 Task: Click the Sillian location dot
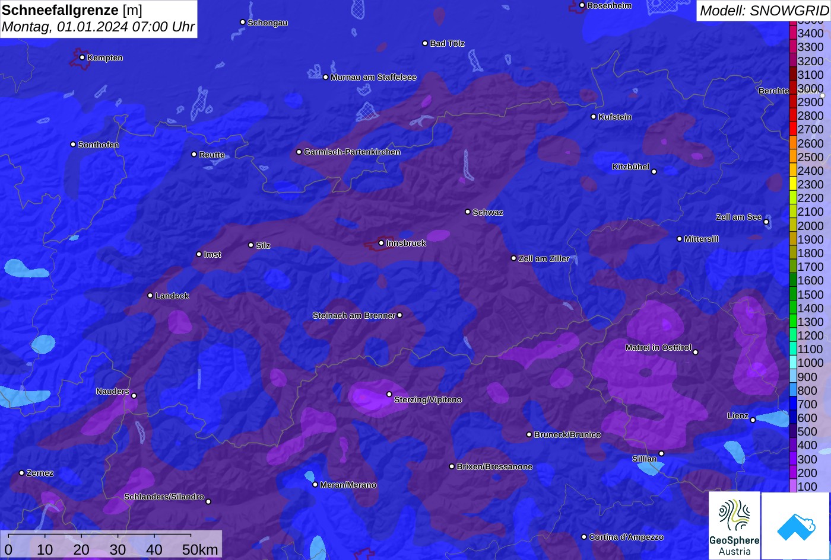[661, 454]
